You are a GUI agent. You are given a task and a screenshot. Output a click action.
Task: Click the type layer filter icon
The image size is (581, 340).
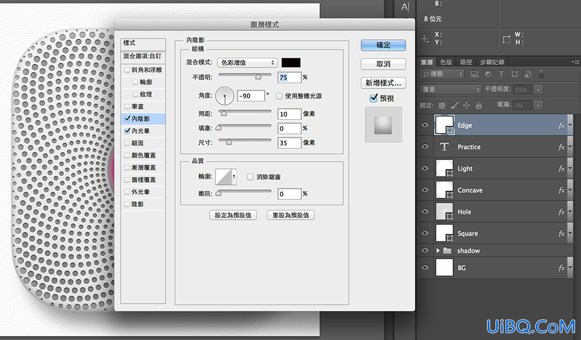click(501, 74)
